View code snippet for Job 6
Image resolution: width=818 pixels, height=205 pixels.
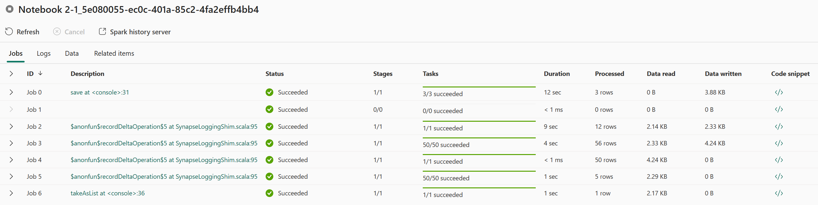[779, 193]
